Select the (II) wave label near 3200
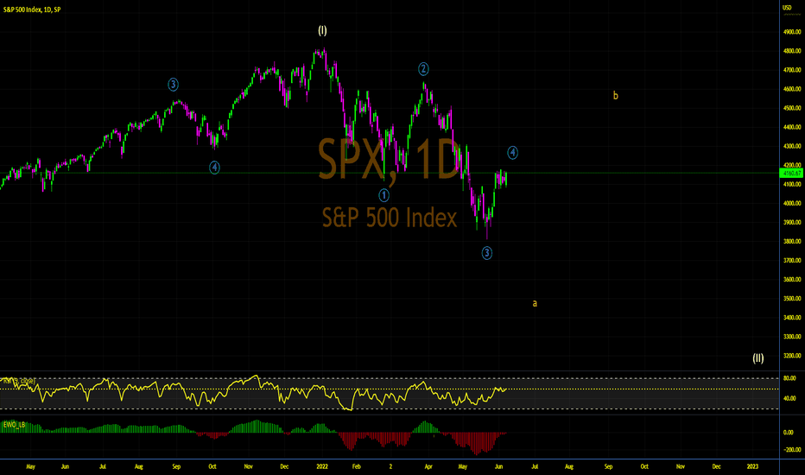 [x=757, y=358]
